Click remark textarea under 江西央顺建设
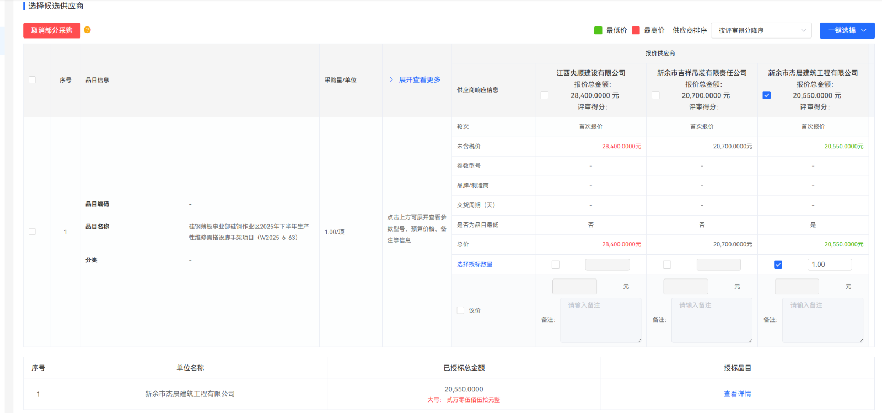 (x=601, y=320)
